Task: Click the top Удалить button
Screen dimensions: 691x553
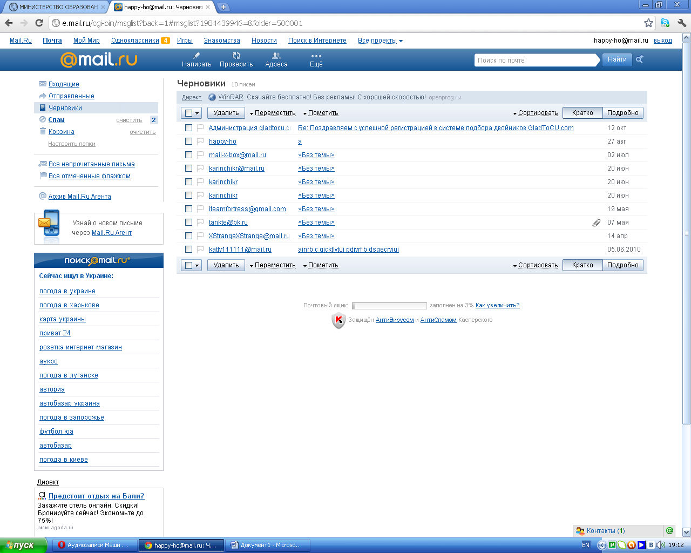Action: click(226, 113)
